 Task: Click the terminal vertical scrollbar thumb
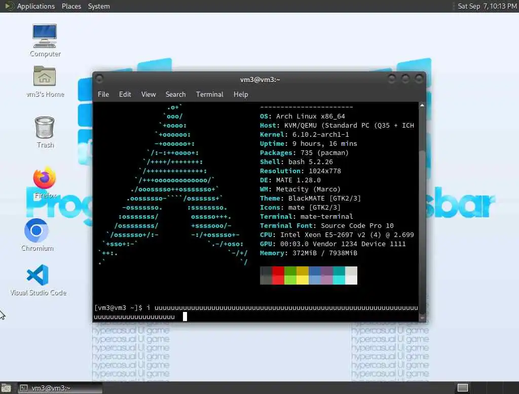(422, 231)
